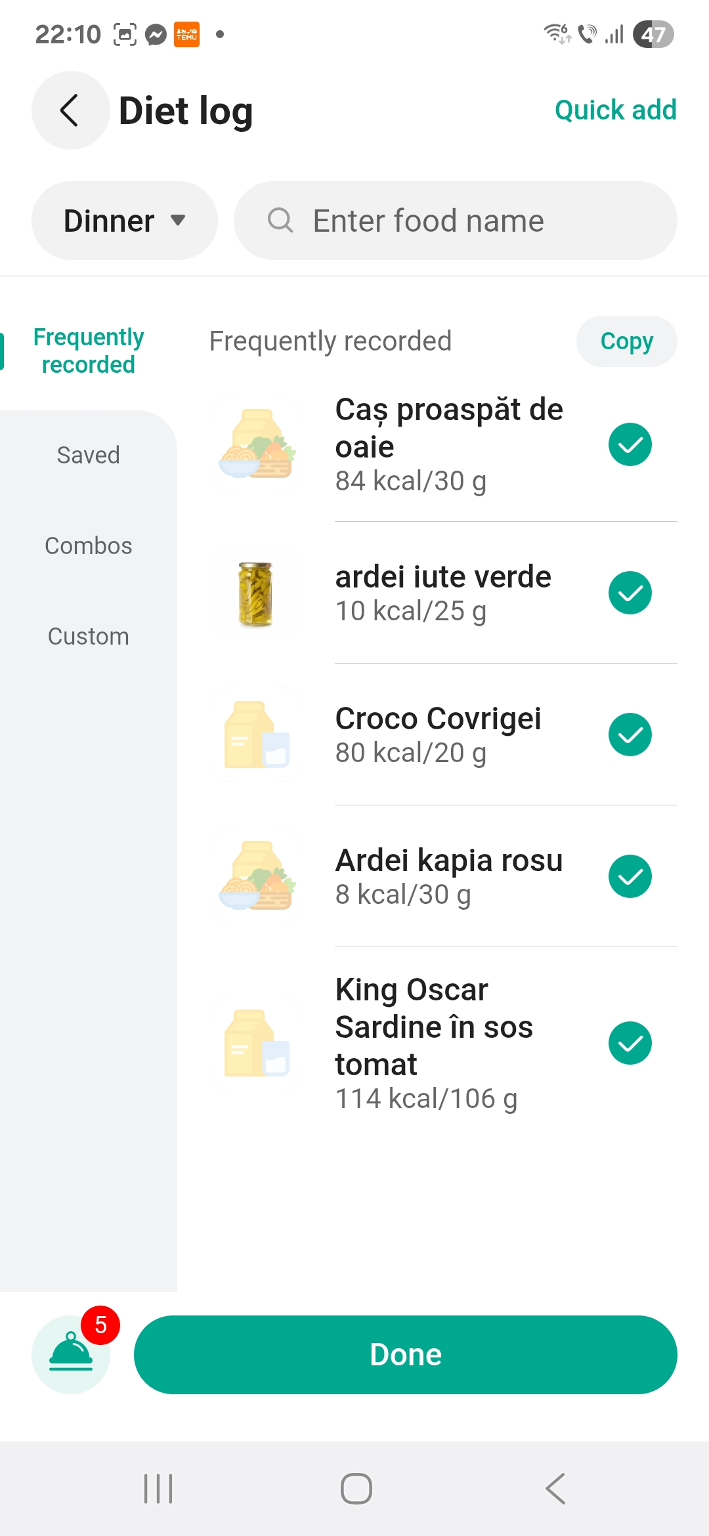Viewport: 709px width, 1536px height.
Task: Uncheck Ardei kapia rosu item
Action: [x=630, y=876]
